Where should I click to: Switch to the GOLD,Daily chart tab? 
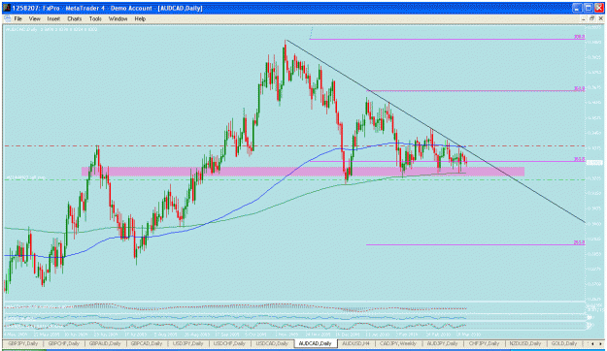[564, 343]
